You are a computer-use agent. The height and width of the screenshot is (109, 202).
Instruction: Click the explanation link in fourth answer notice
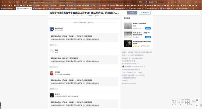[x=91, y=105]
